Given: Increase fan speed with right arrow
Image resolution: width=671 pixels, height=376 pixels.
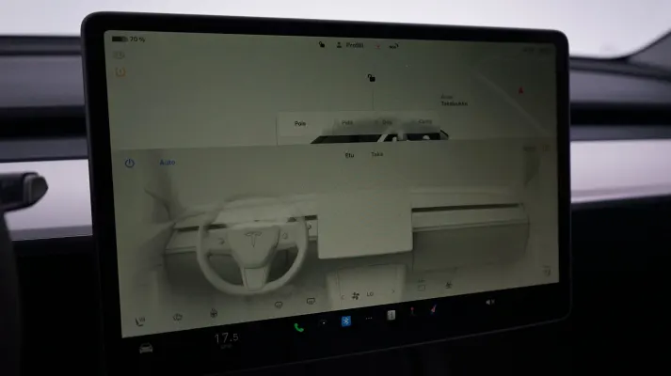Looking at the screenshot, I should pyautogui.click(x=393, y=291).
